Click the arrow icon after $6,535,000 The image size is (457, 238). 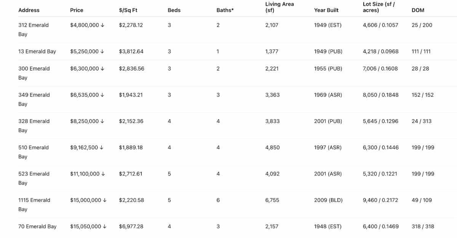[x=102, y=95]
